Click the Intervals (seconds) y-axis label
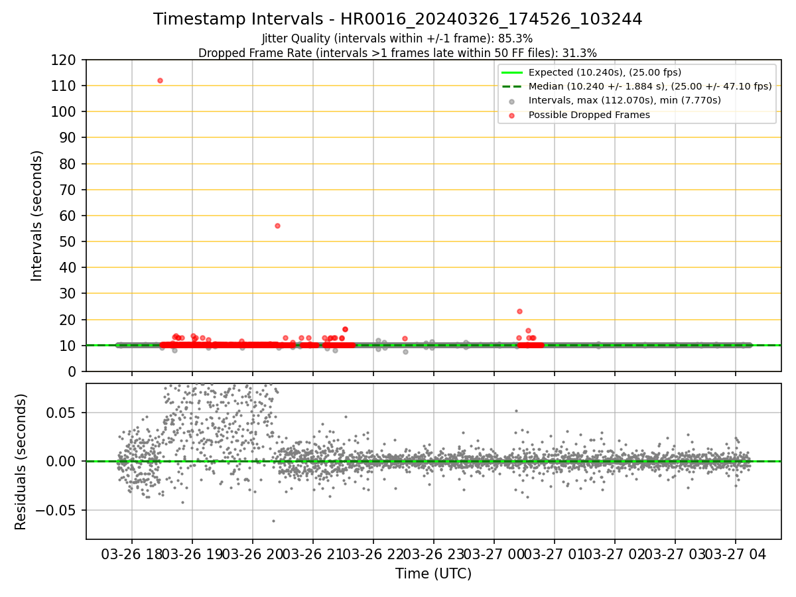The height and width of the screenshot is (597, 796). click(x=37, y=216)
